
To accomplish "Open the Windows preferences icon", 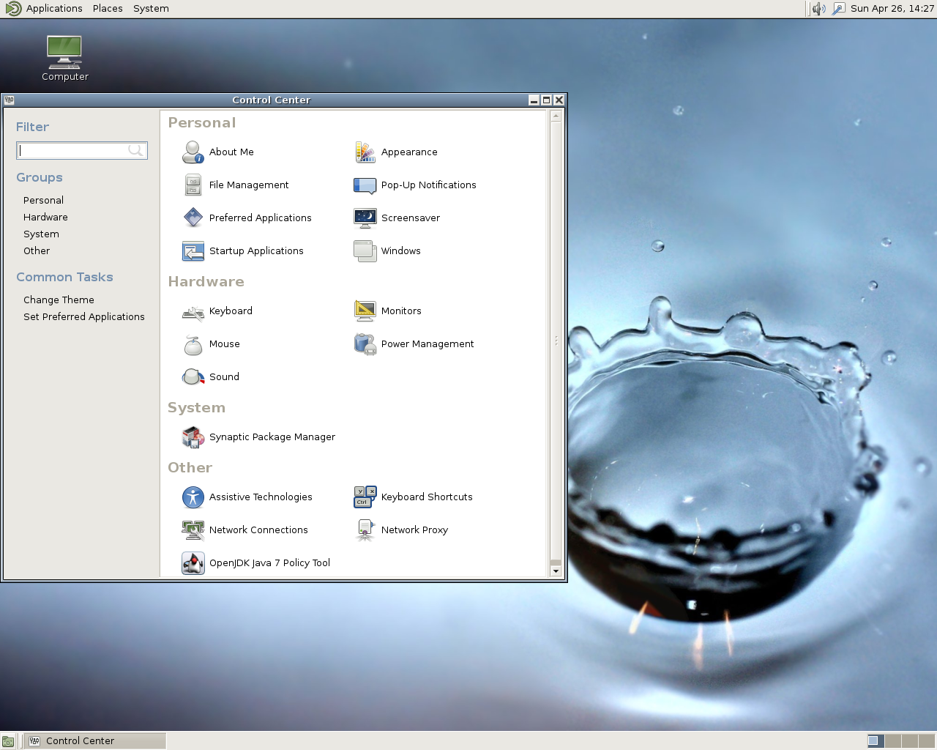I will point(365,250).
